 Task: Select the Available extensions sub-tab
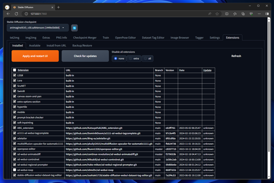click(35, 45)
